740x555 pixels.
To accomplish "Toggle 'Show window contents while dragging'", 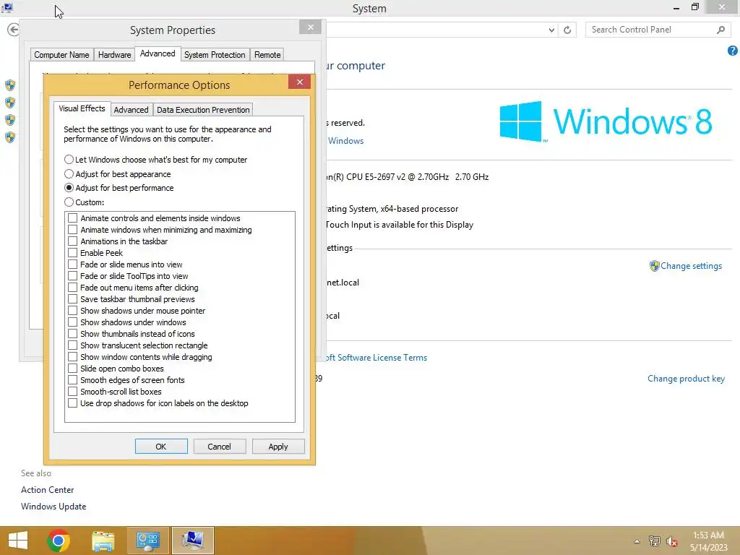I will [x=73, y=357].
